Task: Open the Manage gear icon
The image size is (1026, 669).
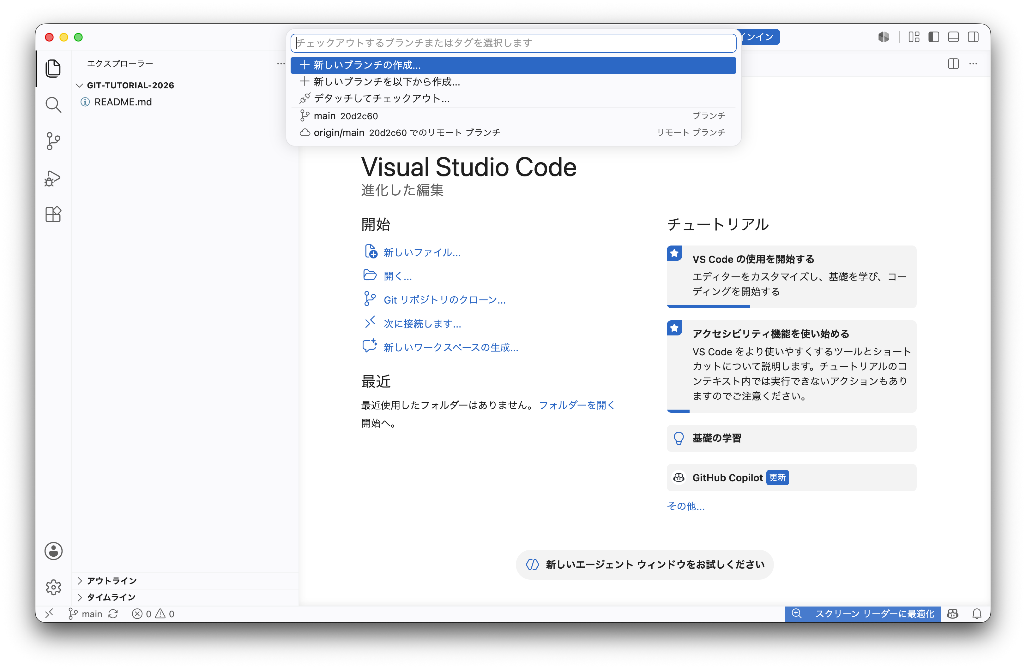Action: (x=53, y=587)
